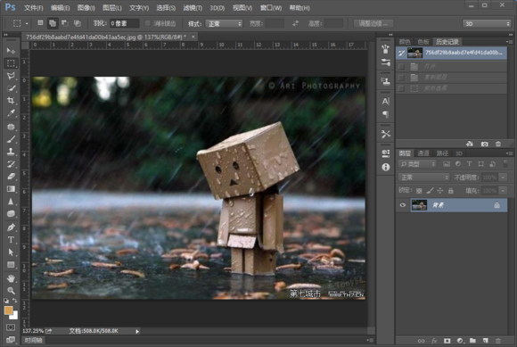Screen dimensions: 517x347
Task: Open the 3D workspace switcher dropdown
Action: (487, 24)
